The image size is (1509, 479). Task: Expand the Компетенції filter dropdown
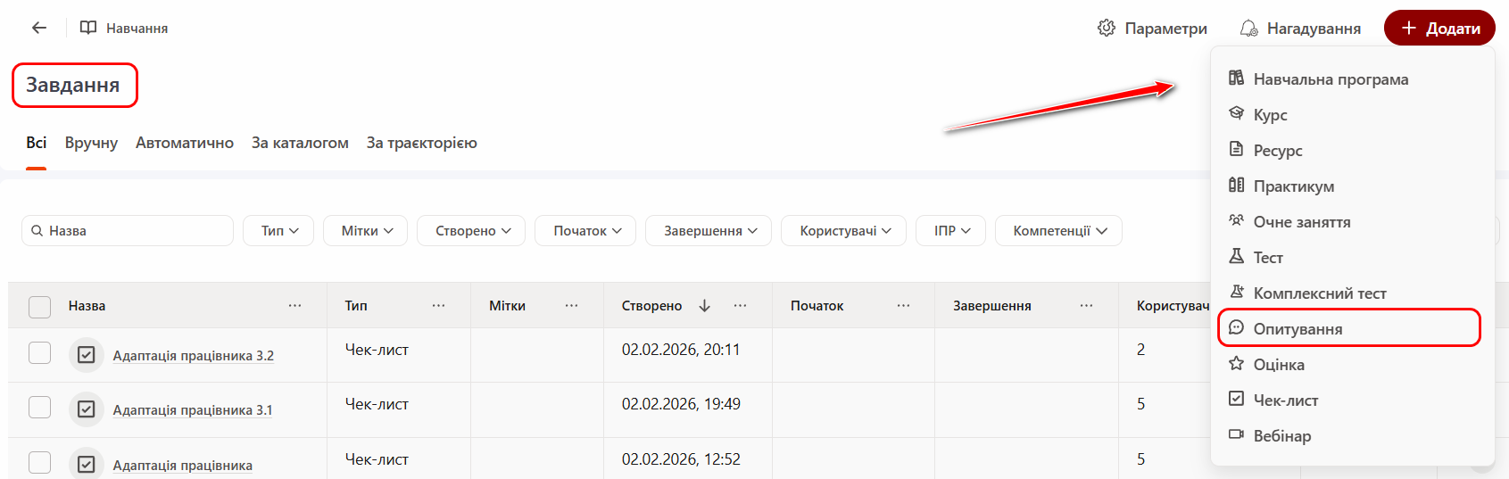click(1058, 231)
